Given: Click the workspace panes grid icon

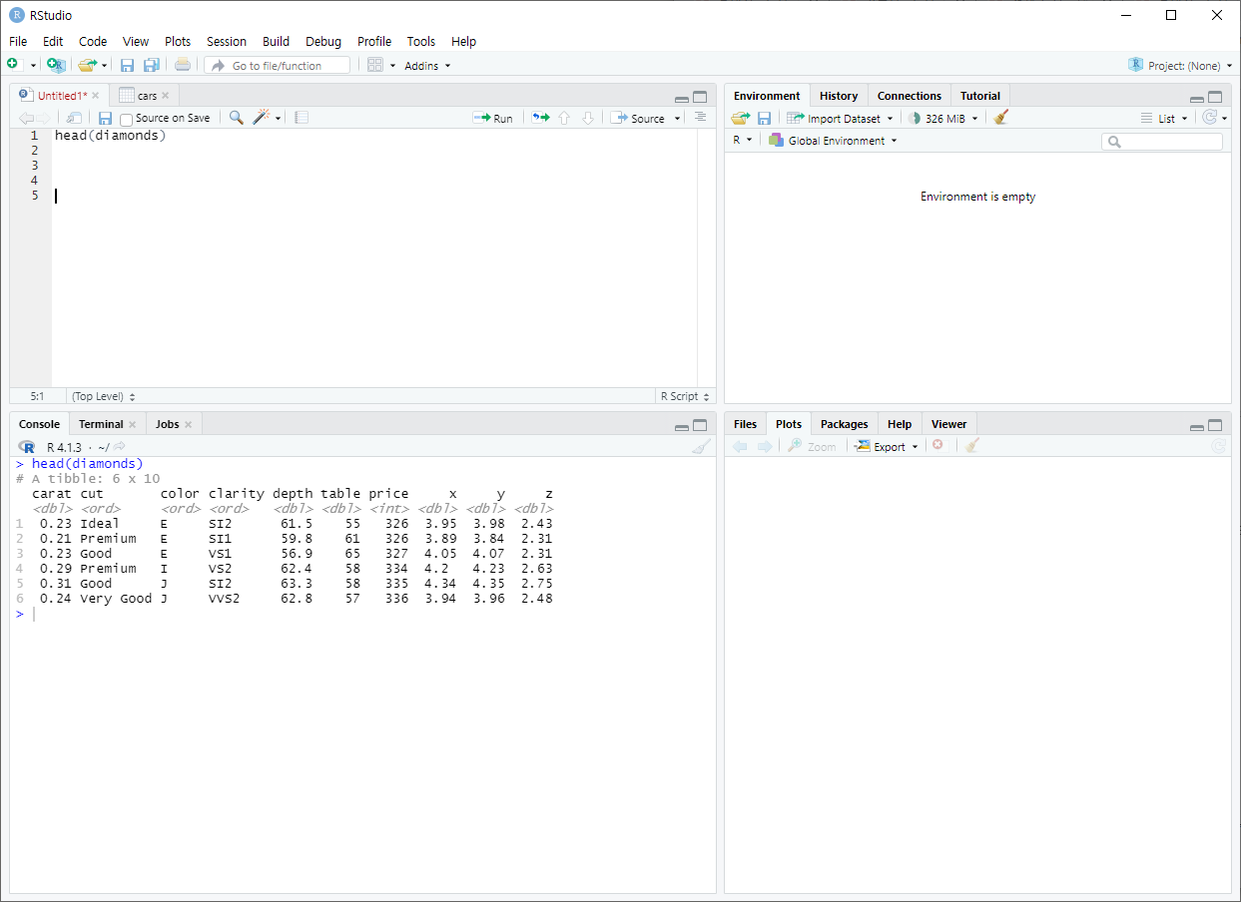Looking at the screenshot, I should click(x=375, y=65).
